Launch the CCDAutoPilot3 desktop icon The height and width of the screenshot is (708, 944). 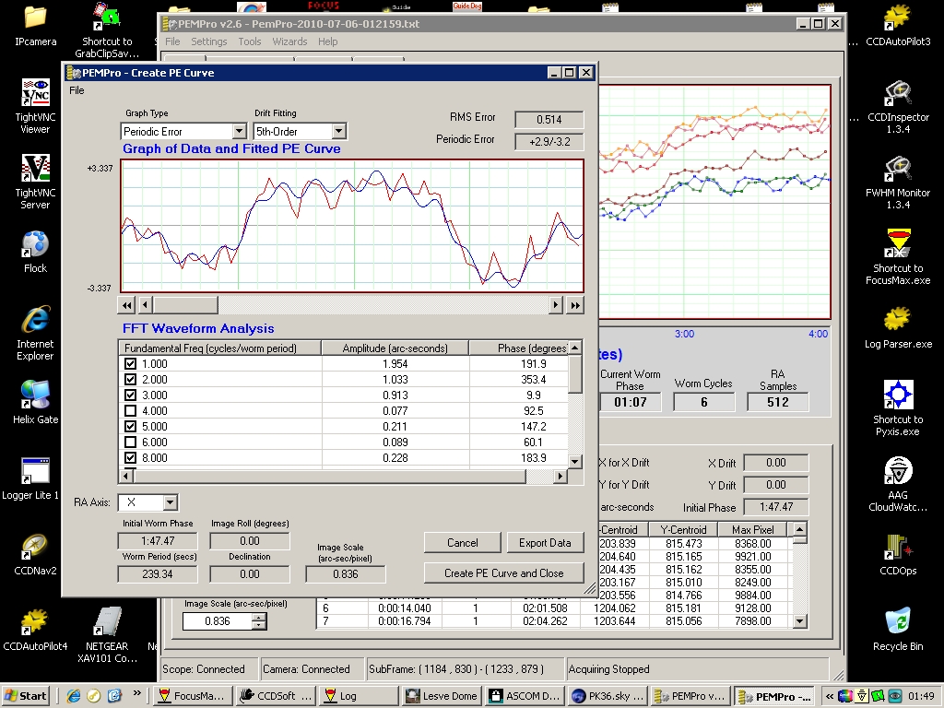(897, 18)
